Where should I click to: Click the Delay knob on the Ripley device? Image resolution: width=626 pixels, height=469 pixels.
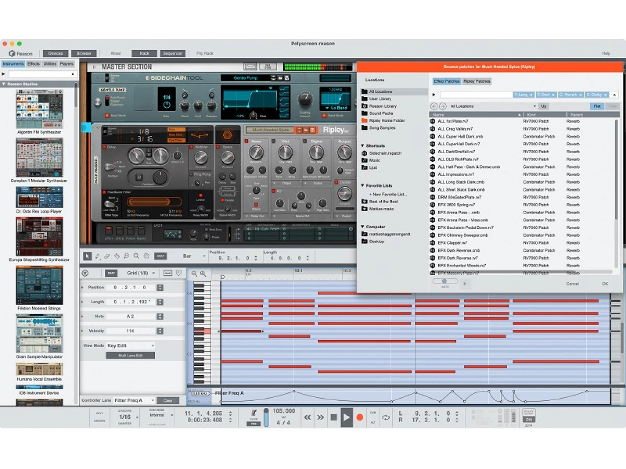click(x=137, y=156)
